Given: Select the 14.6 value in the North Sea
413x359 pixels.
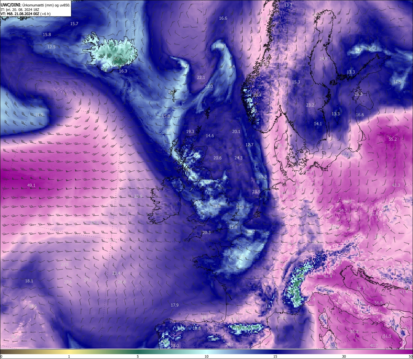Looking at the screenshot, I should (210, 136).
